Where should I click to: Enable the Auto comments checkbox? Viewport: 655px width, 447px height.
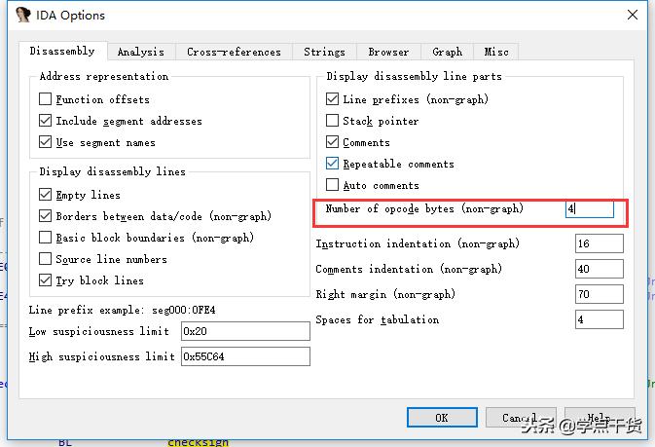click(332, 184)
